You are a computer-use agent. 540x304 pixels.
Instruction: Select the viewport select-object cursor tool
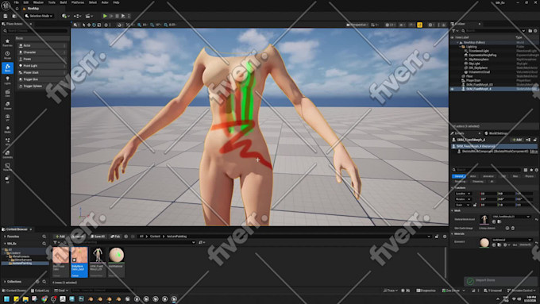click(x=83, y=25)
